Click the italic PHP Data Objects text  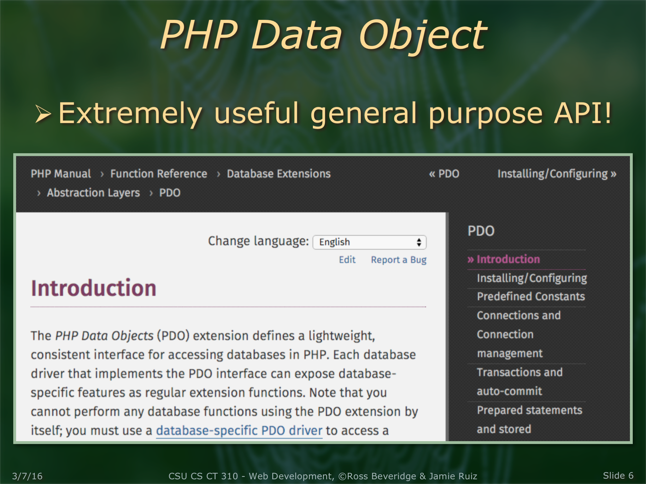[104, 336]
